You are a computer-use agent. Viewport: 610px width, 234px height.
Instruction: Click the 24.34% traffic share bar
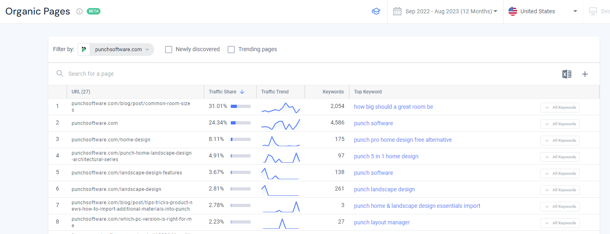[x=240, y=123]
